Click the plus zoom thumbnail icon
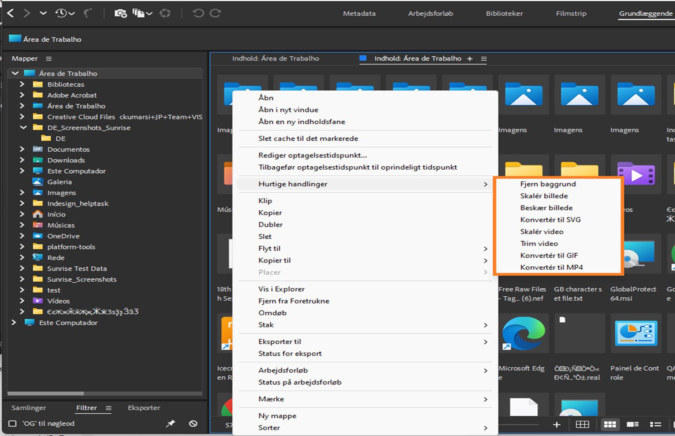 pos(557,425)
